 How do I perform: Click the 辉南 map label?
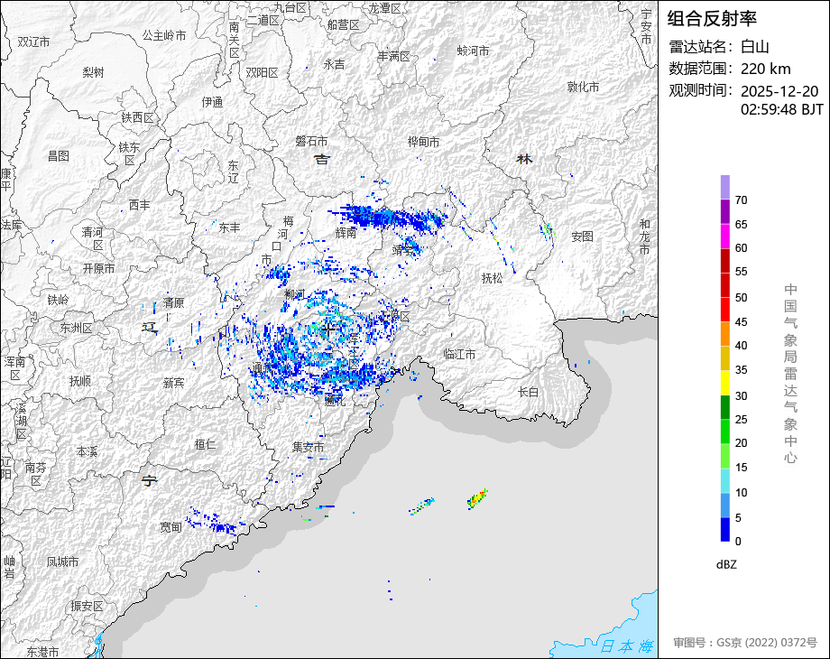346,233
